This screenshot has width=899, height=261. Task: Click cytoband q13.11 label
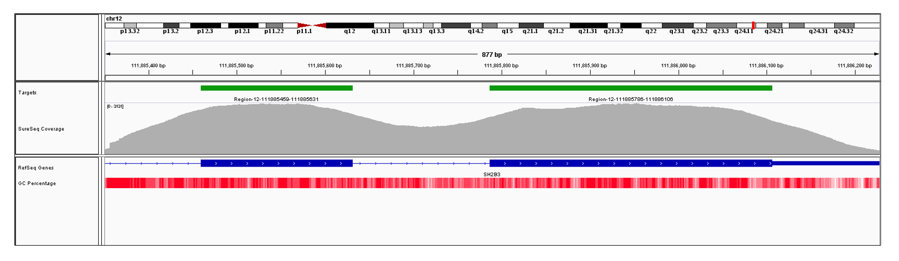point(381,31)
